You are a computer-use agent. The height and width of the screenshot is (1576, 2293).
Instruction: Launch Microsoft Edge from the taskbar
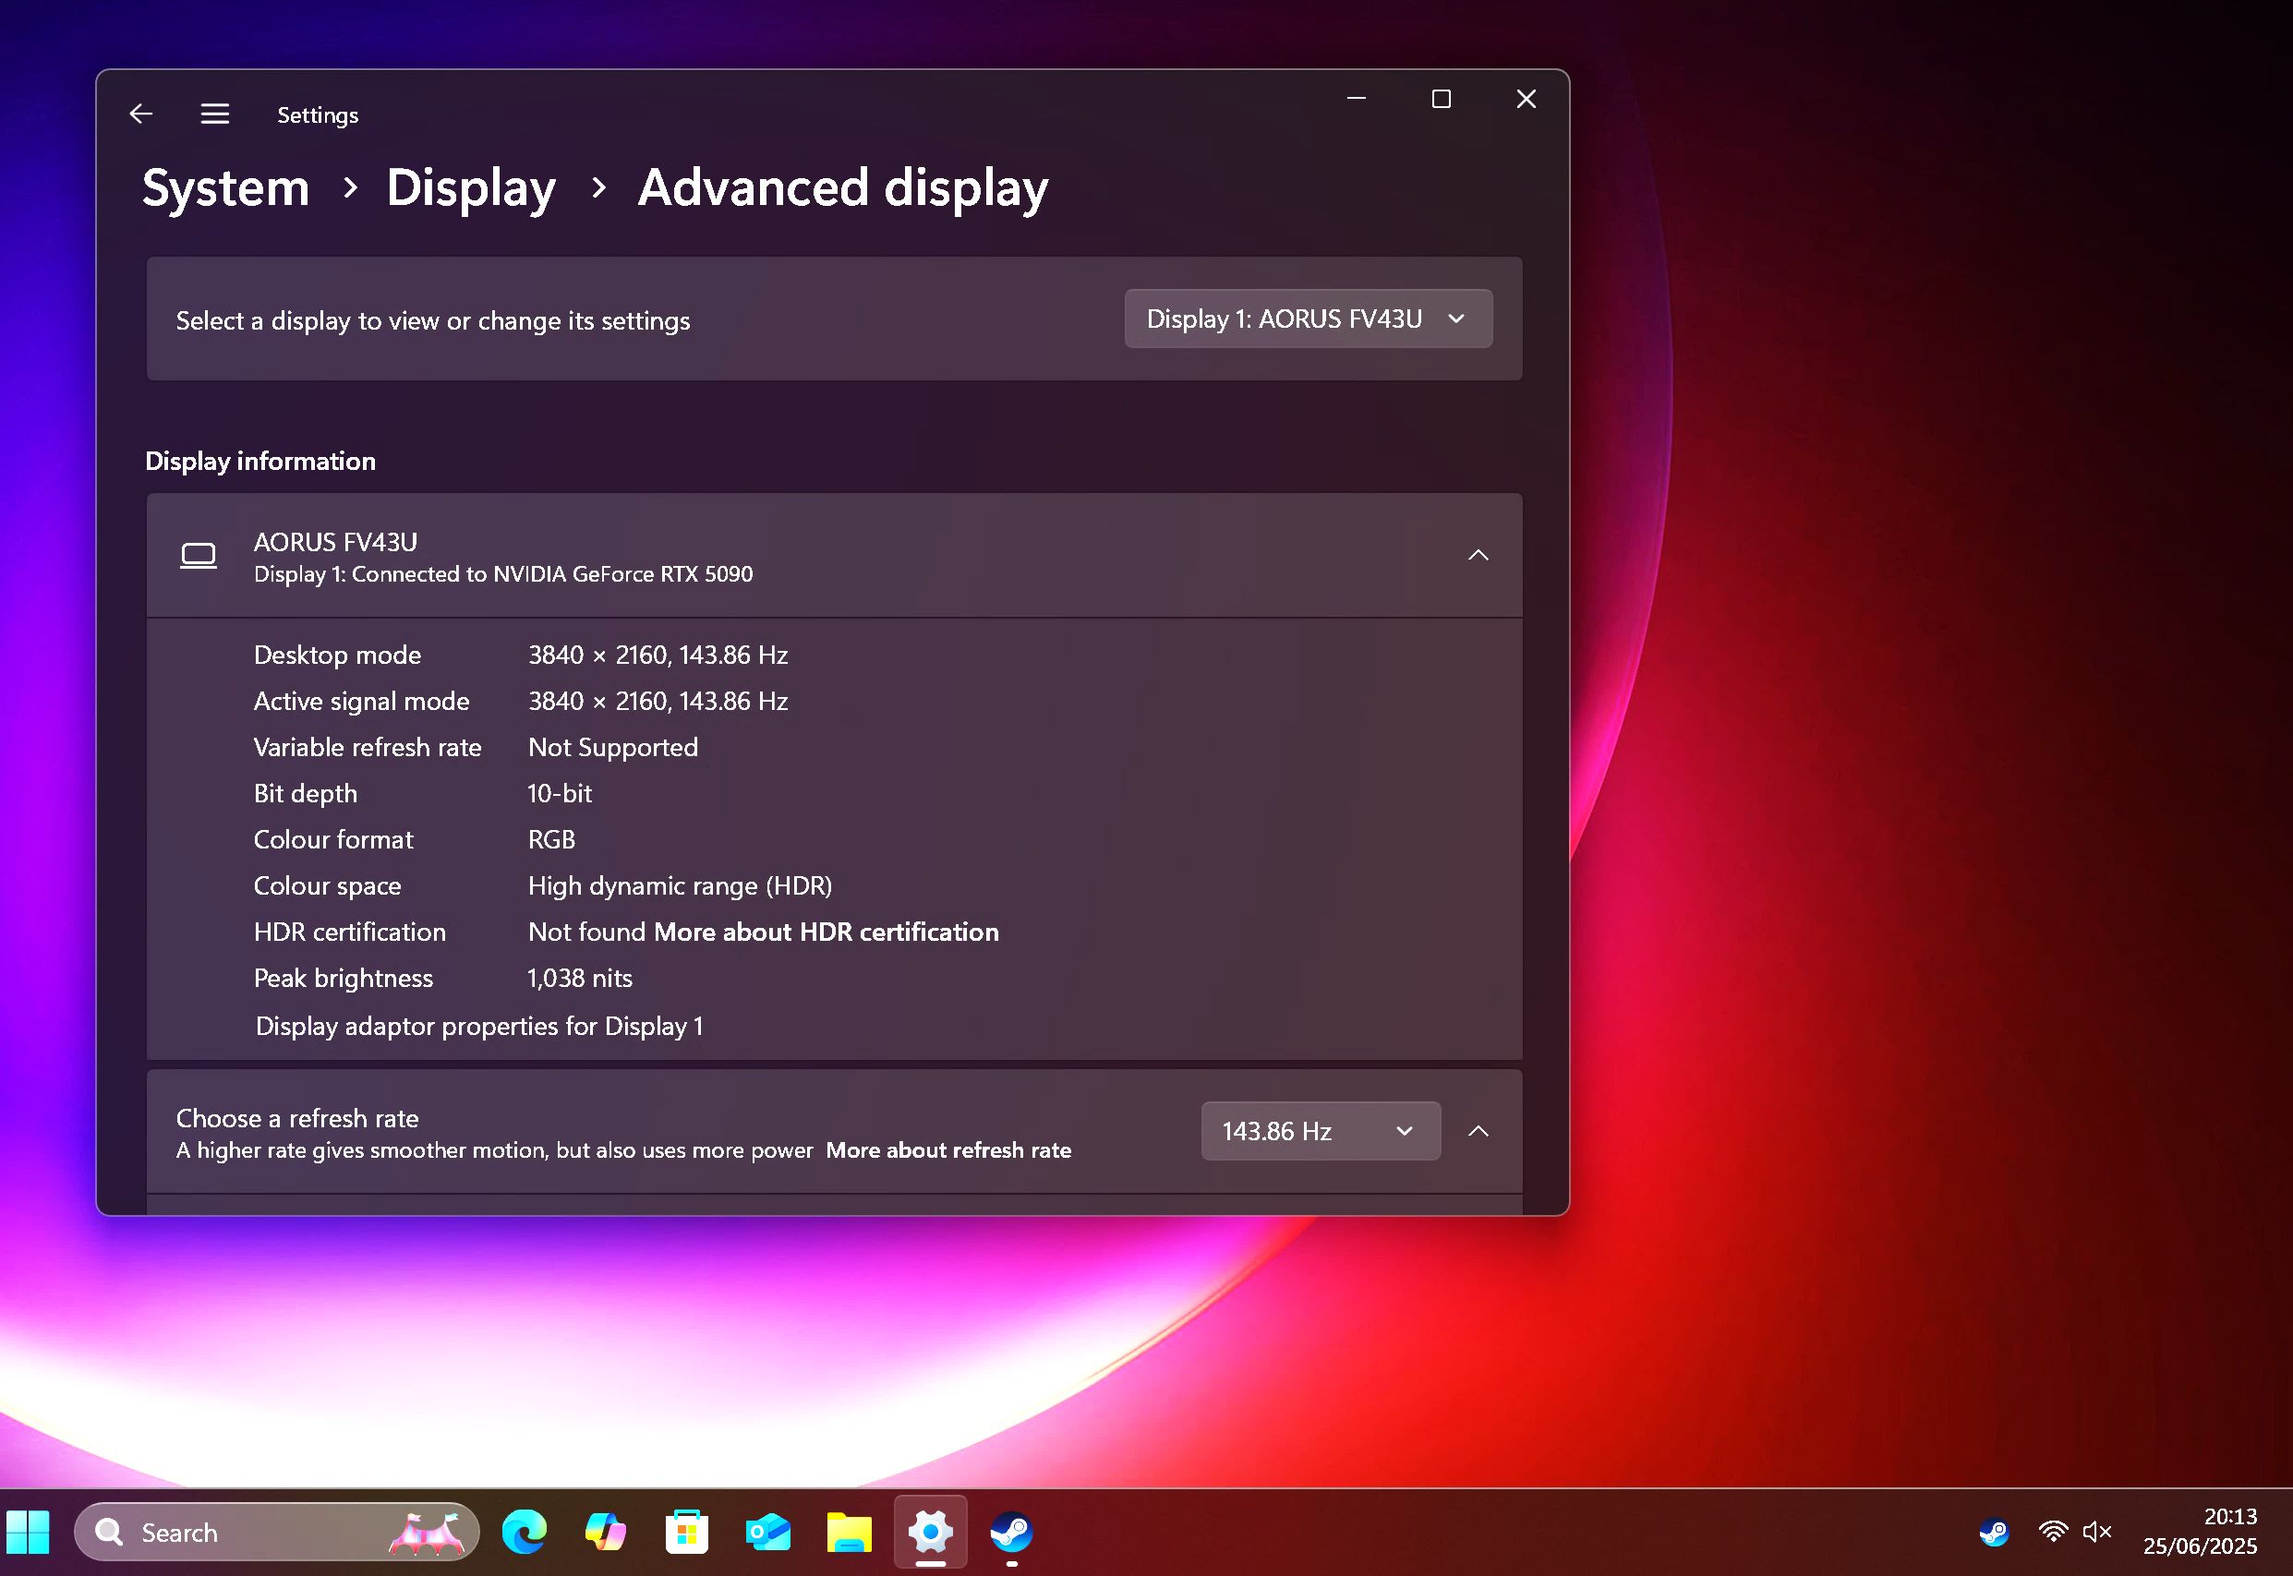click(x=525, y=1533)
